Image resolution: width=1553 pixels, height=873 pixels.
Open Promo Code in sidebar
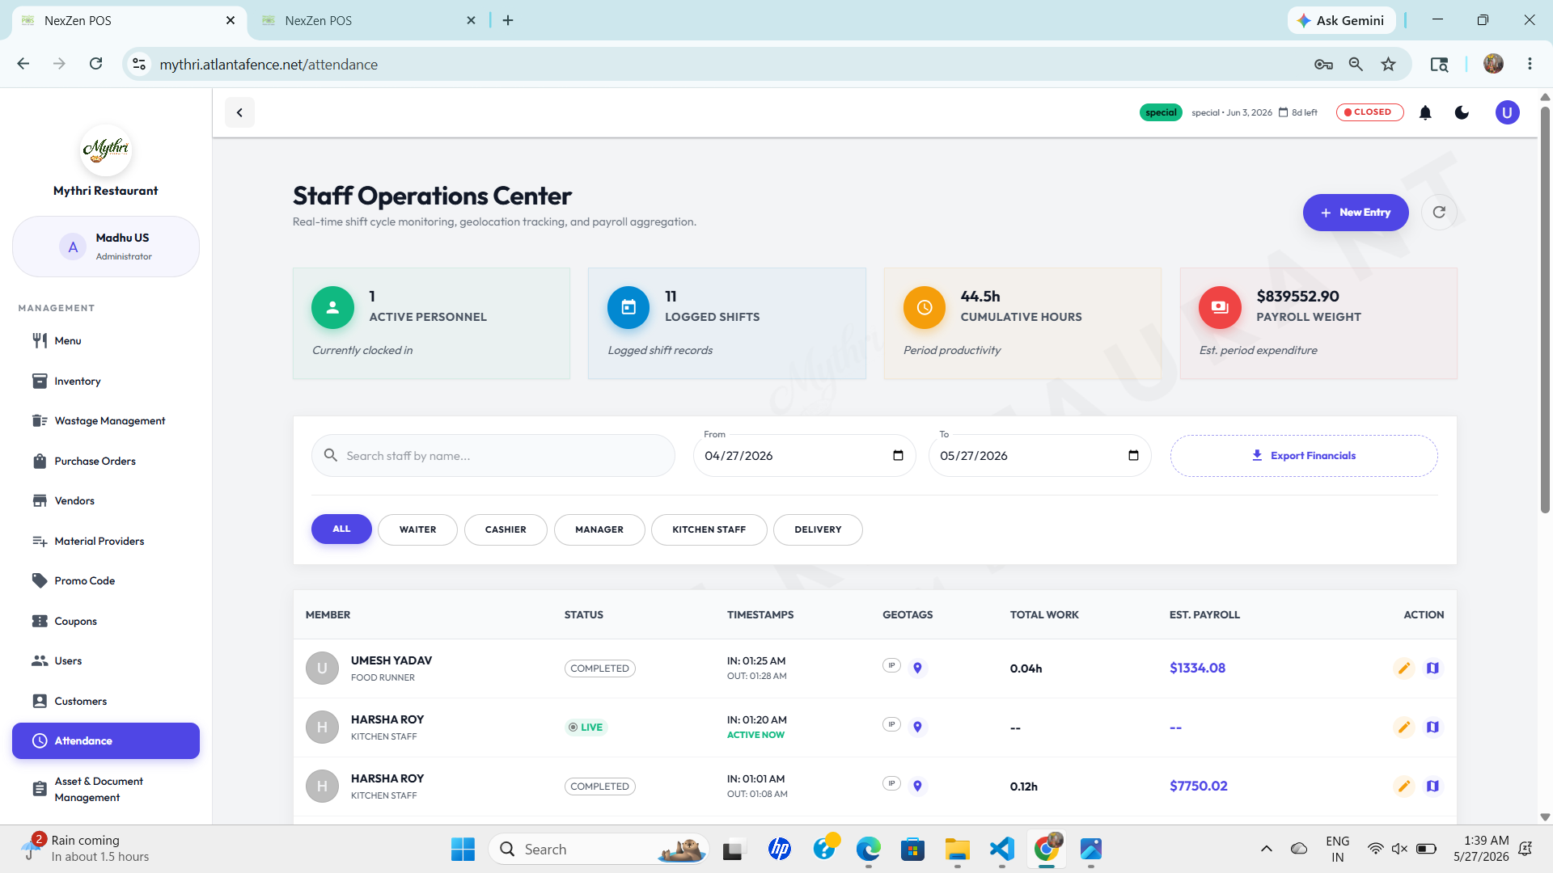click(x=106, y=580)
